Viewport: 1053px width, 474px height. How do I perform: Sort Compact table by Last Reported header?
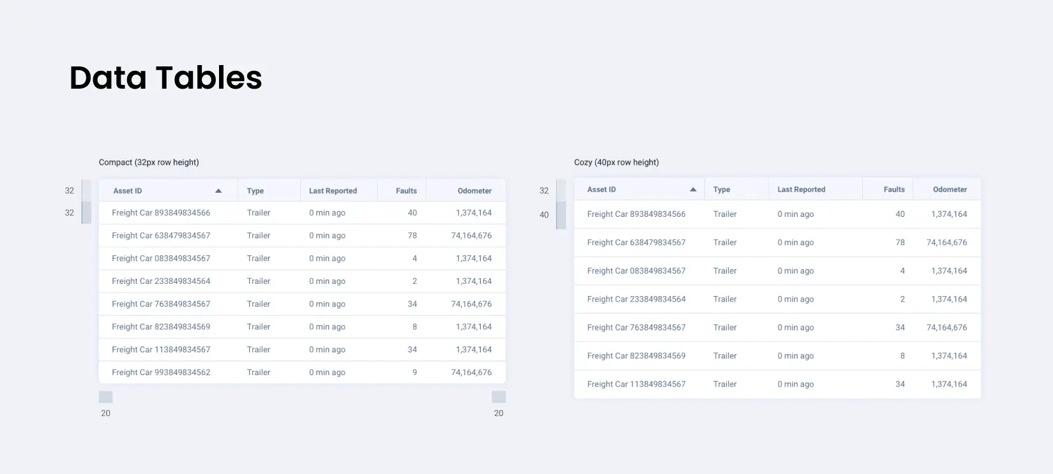[x=333, y=191]
